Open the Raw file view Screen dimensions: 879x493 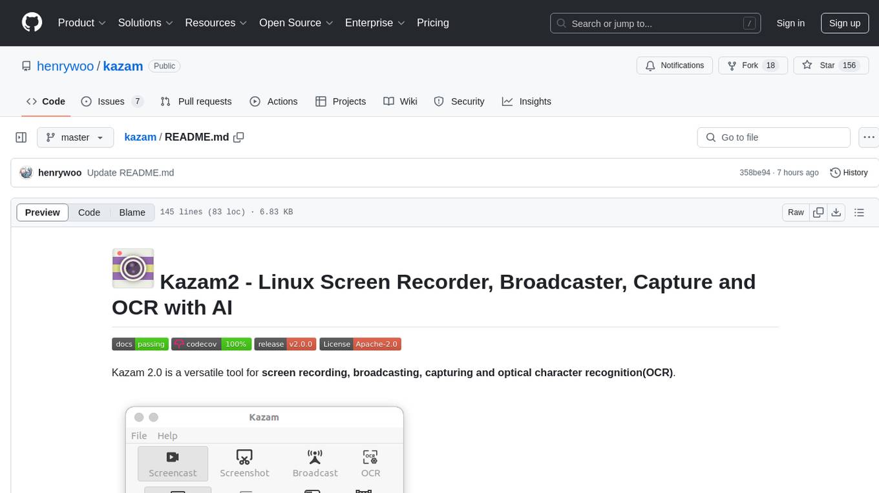pos(796,212)
